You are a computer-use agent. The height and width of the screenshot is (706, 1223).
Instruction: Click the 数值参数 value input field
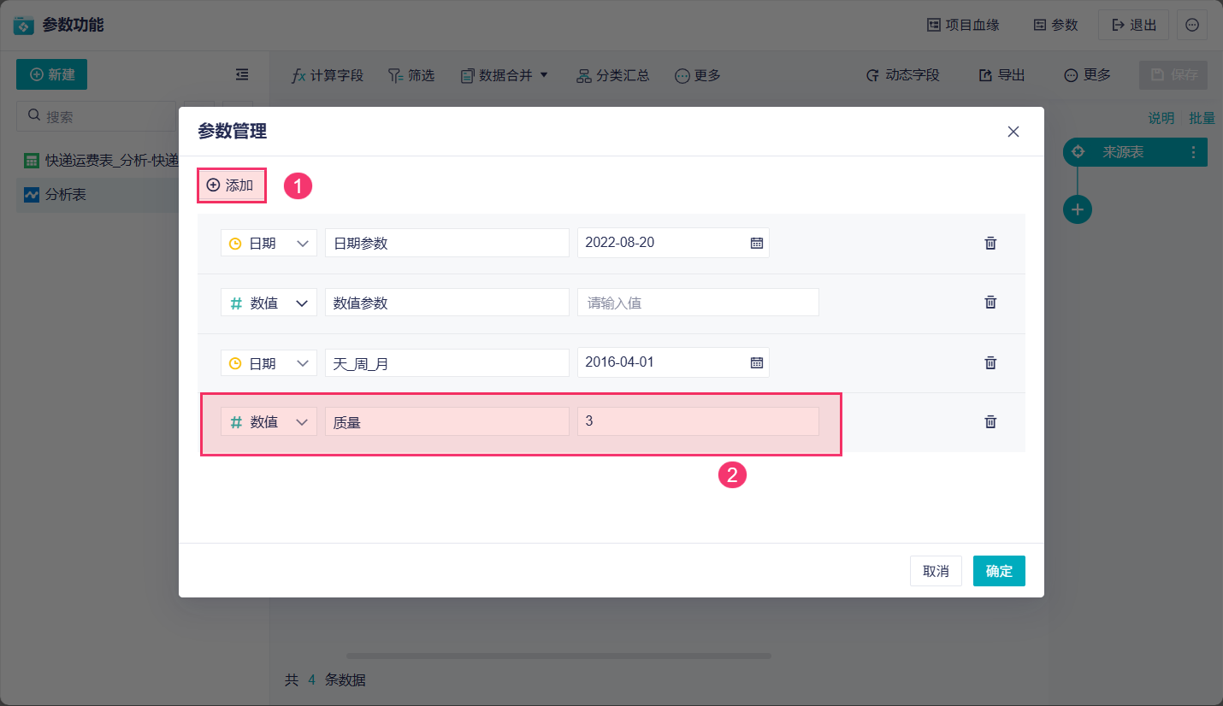click(x=698, y=303)
